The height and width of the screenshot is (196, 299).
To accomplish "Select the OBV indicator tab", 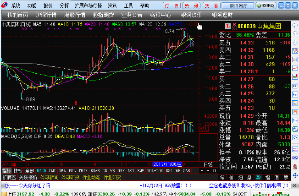I will (x=121, y=171).
